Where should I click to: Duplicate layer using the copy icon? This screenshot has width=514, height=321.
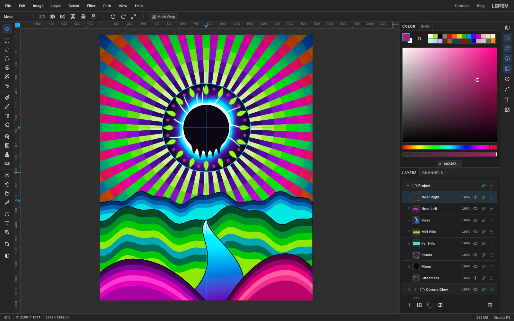tap(430, 305)
